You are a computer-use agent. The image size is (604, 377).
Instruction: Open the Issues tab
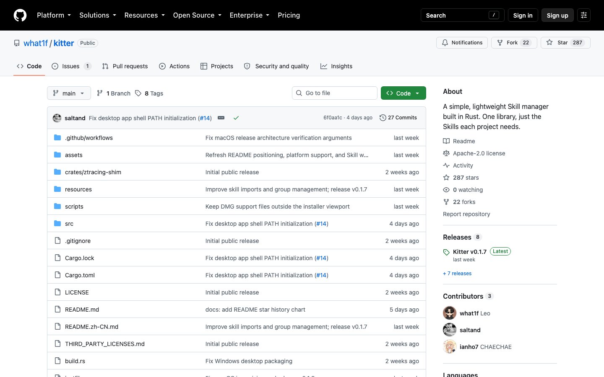71,66
